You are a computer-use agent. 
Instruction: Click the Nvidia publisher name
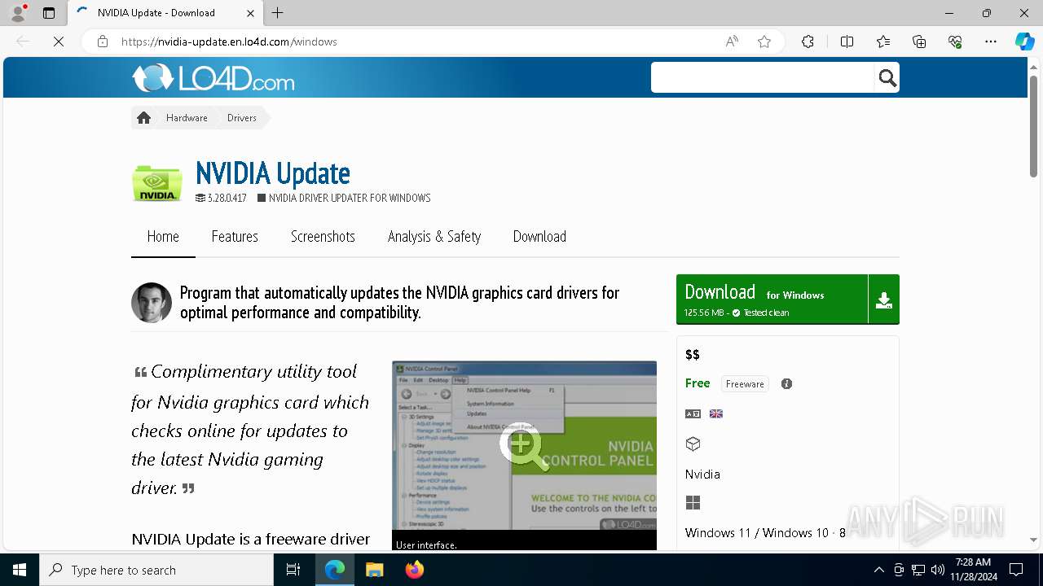(x=702, y=474)
